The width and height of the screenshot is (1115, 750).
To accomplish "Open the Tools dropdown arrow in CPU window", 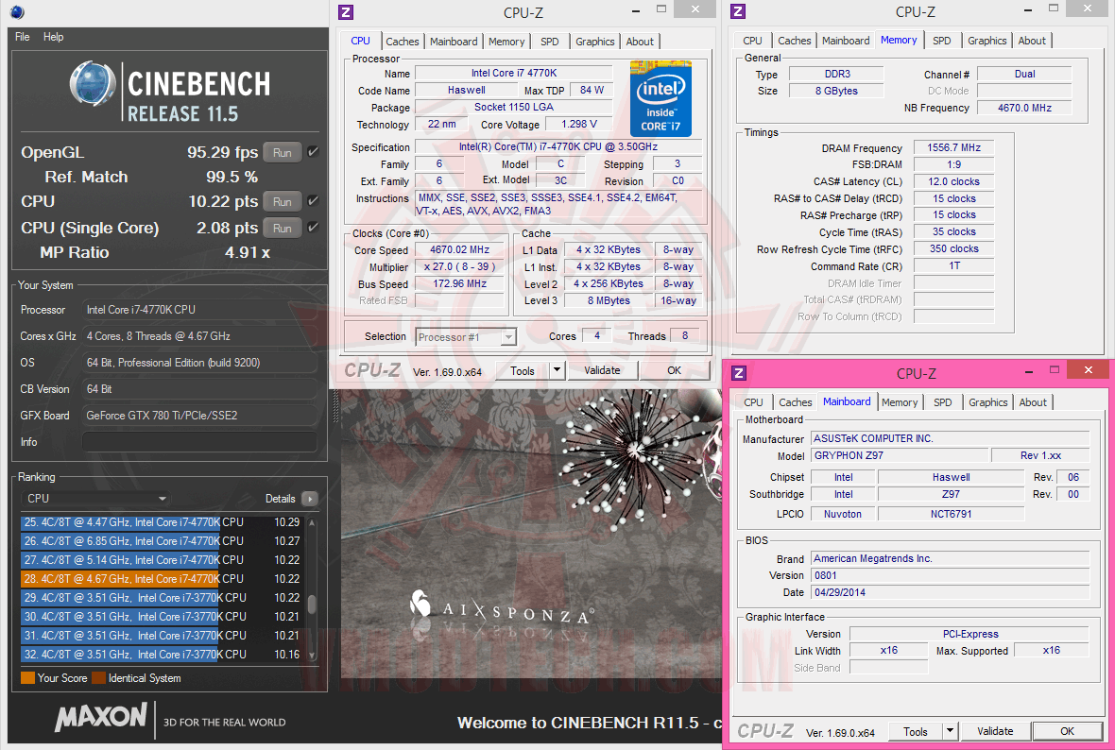I will point(557,369).
